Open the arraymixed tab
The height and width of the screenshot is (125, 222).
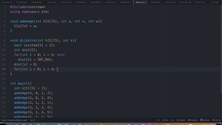(x=96, y=2)
